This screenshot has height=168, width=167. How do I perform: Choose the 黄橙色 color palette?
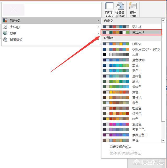131,97
